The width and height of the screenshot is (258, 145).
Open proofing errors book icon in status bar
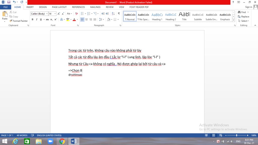(x=33, y=135)
